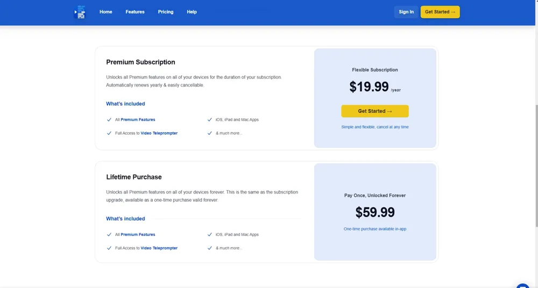The height and width of the screenshot is (288, 538).
Task: Go to the Home nav item
Action: 106,12
